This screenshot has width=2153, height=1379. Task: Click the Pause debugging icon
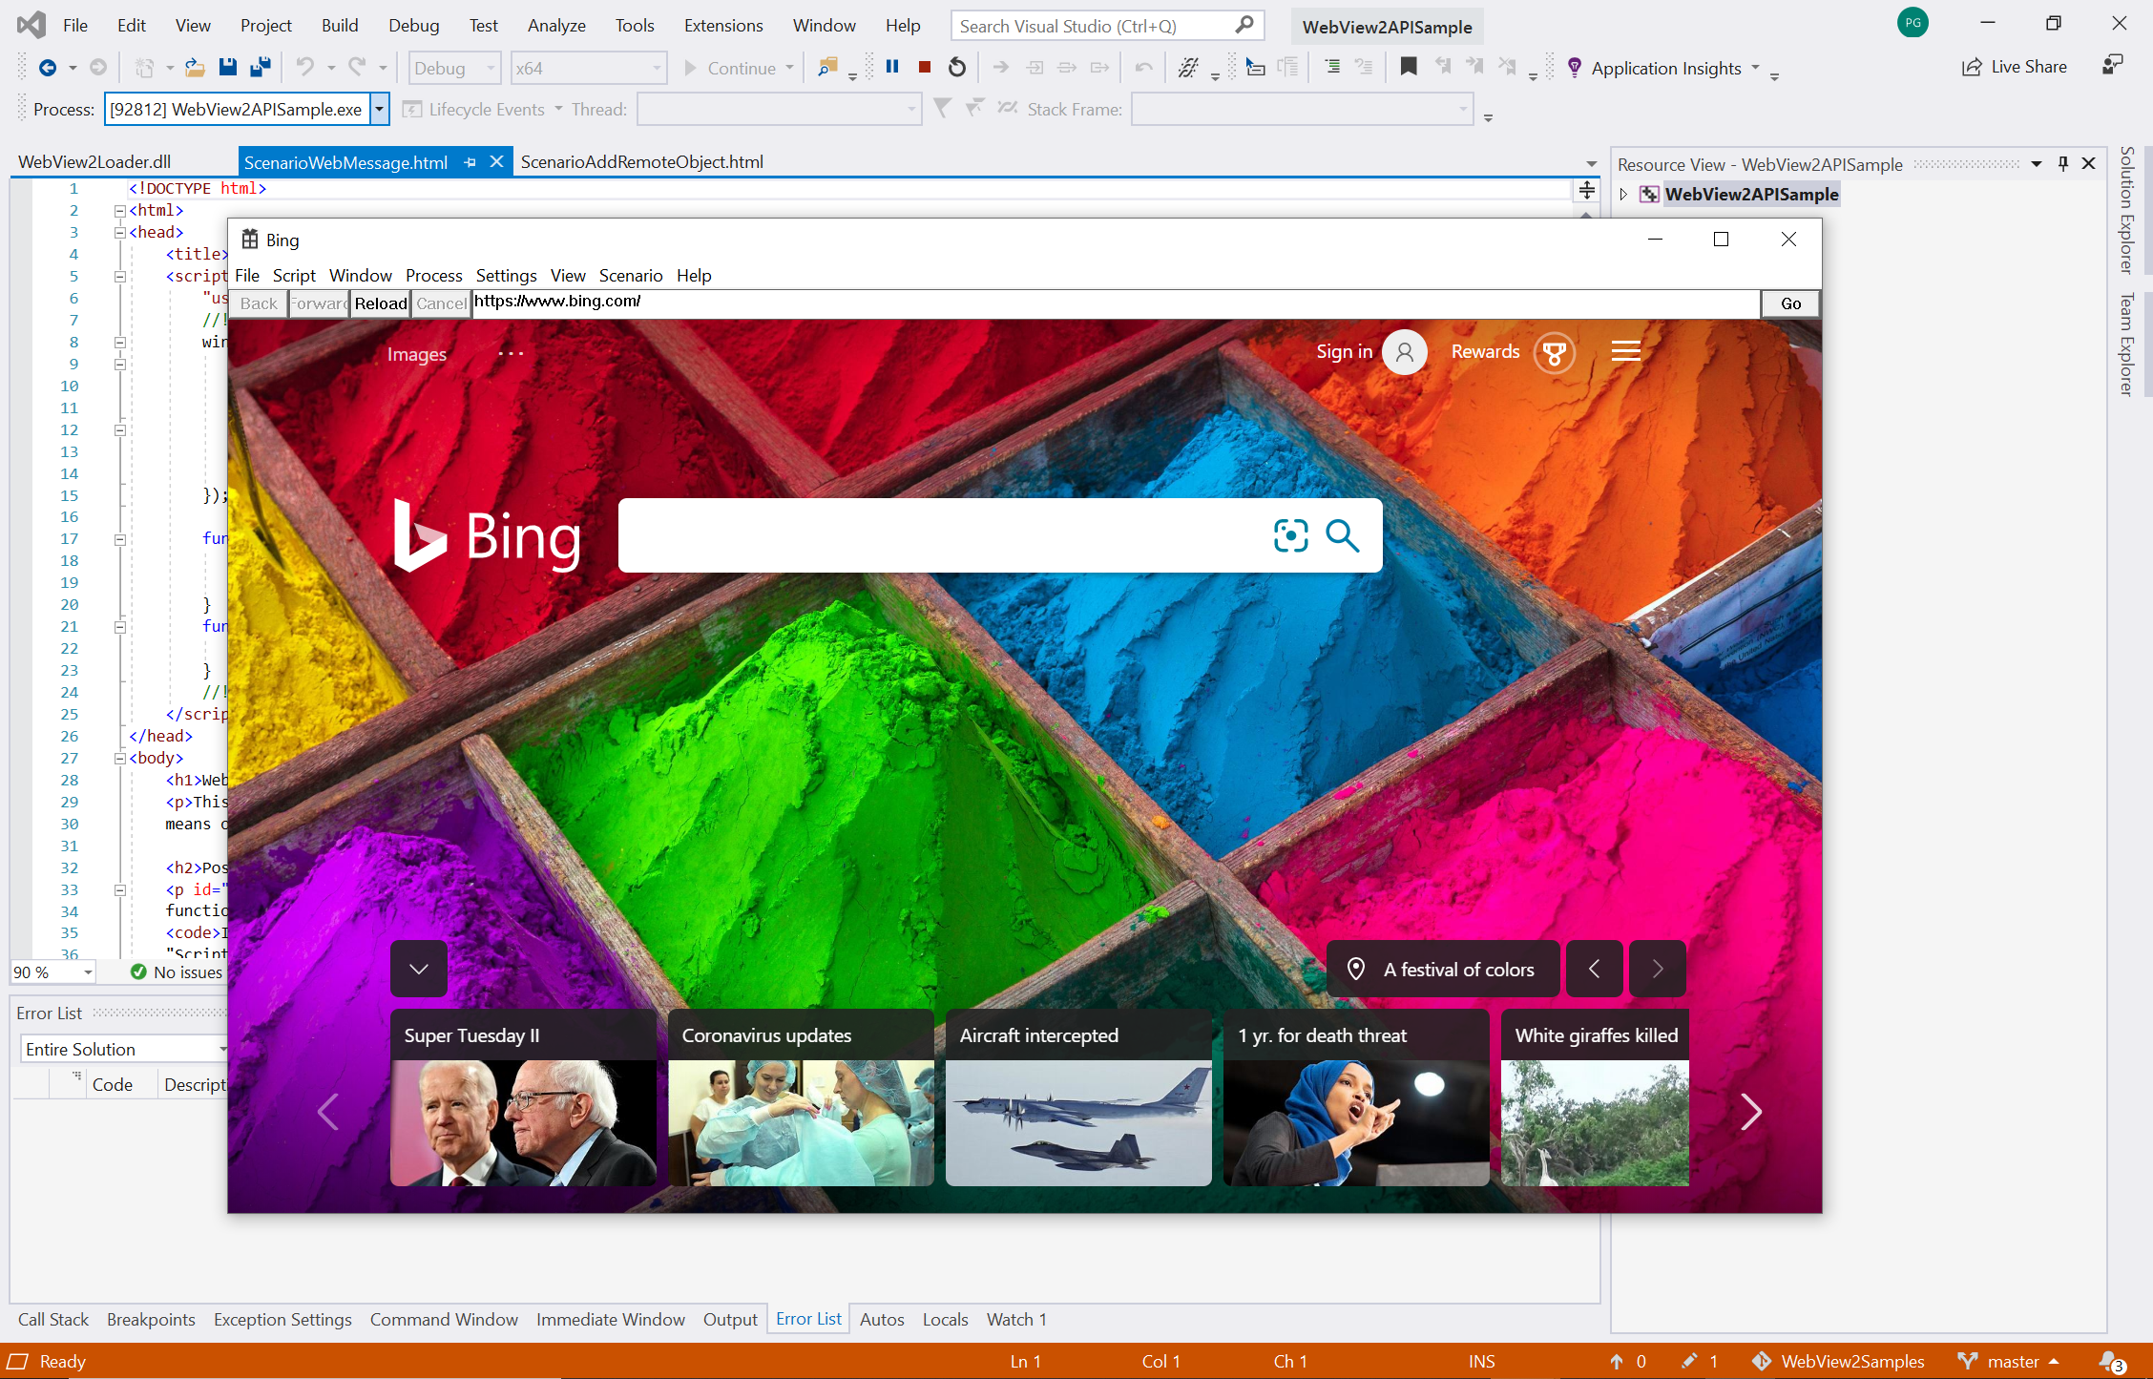[889, 66]
